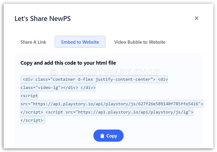Viewport: 217px width, 152px height.
Task: Click the code line 'class="video-lg"></div> </div>'
Action: 58,87
